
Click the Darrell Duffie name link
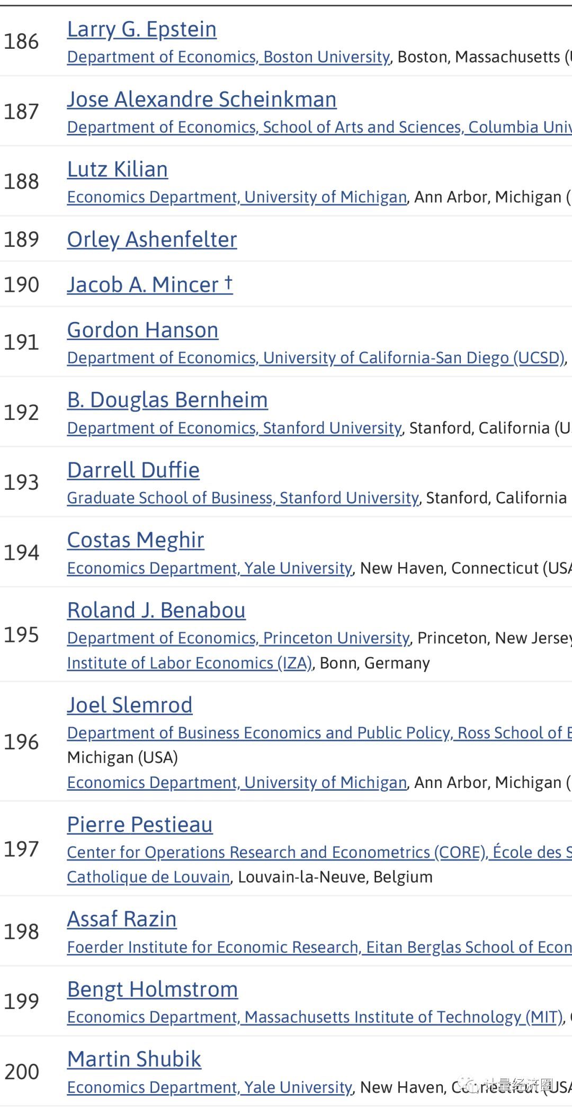pos(133,470)
